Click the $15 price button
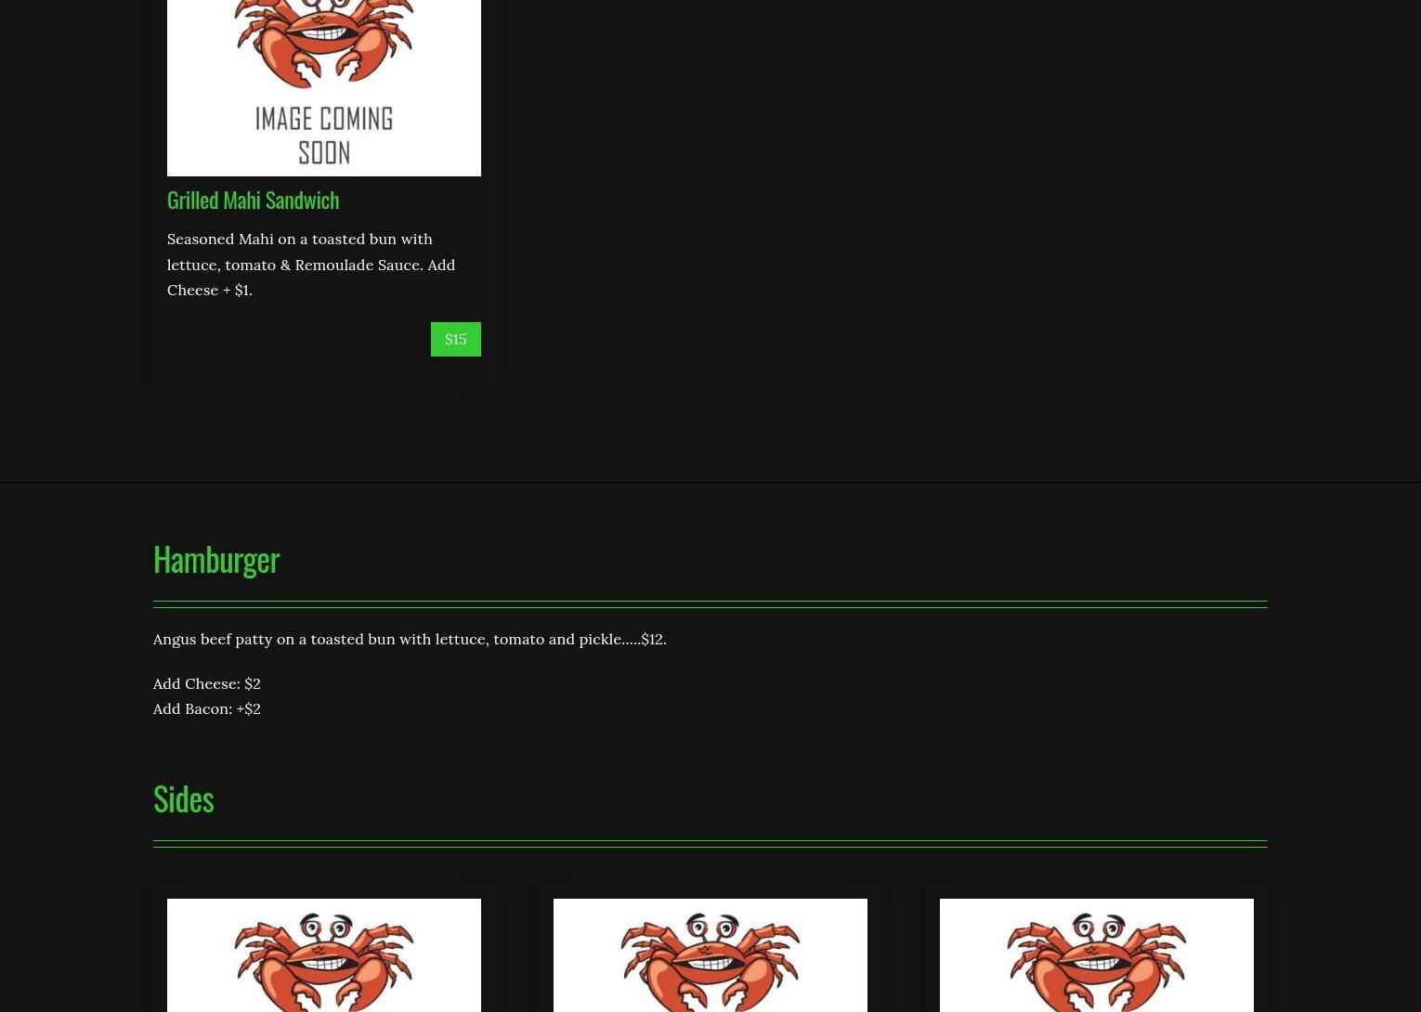1421x1012 pixels. pos(455,339)
